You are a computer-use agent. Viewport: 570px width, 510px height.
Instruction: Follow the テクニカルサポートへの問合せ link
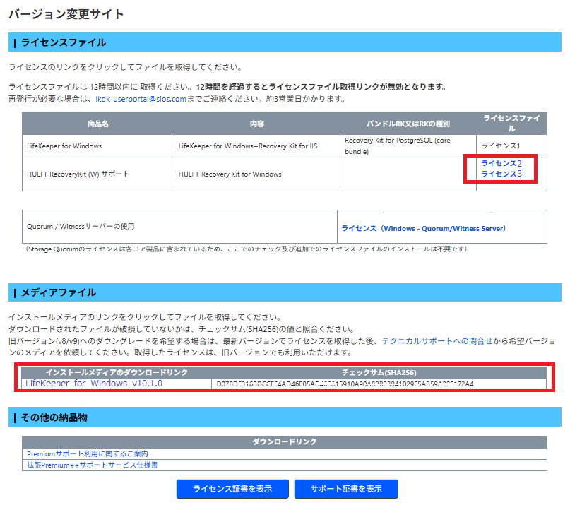(x=437, y=341)
